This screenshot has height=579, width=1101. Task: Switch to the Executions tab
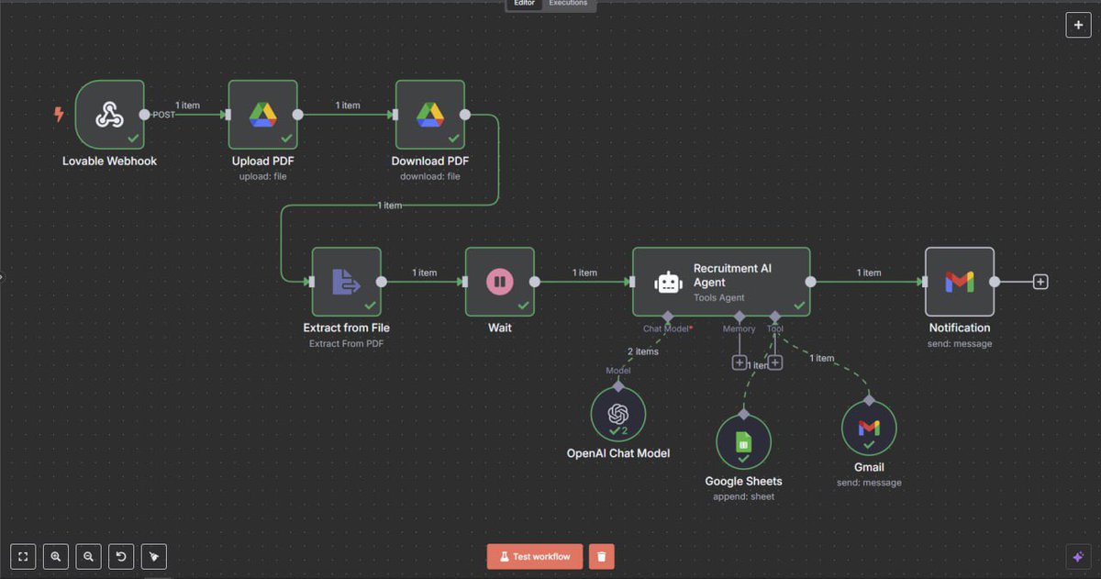pos(567,3)
